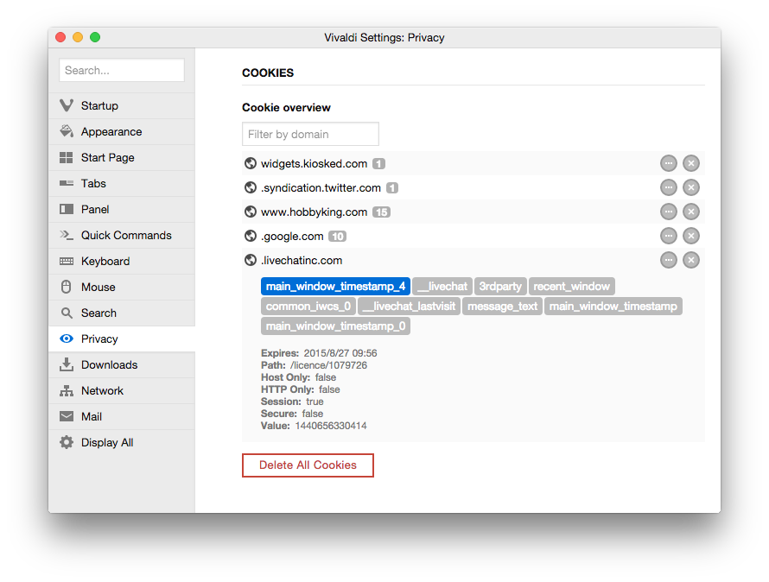
Task: Click globe icon beside www.hobbyking.com
Action: [x=250, y=212]
